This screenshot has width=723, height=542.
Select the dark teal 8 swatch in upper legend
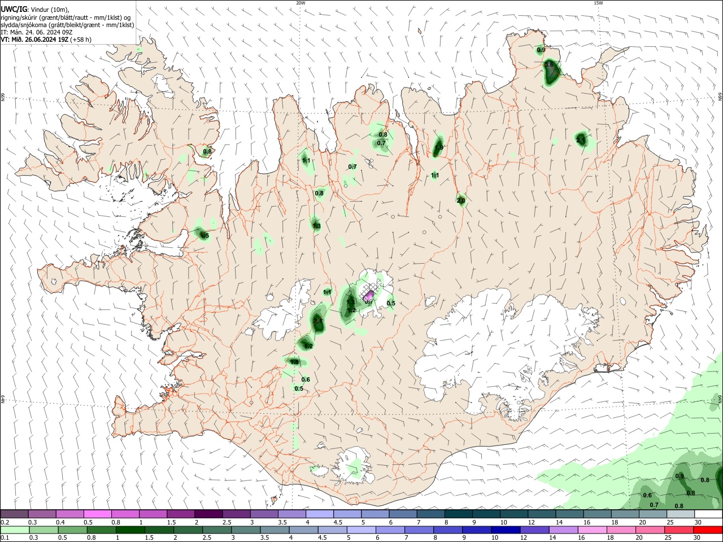[458, 514]
